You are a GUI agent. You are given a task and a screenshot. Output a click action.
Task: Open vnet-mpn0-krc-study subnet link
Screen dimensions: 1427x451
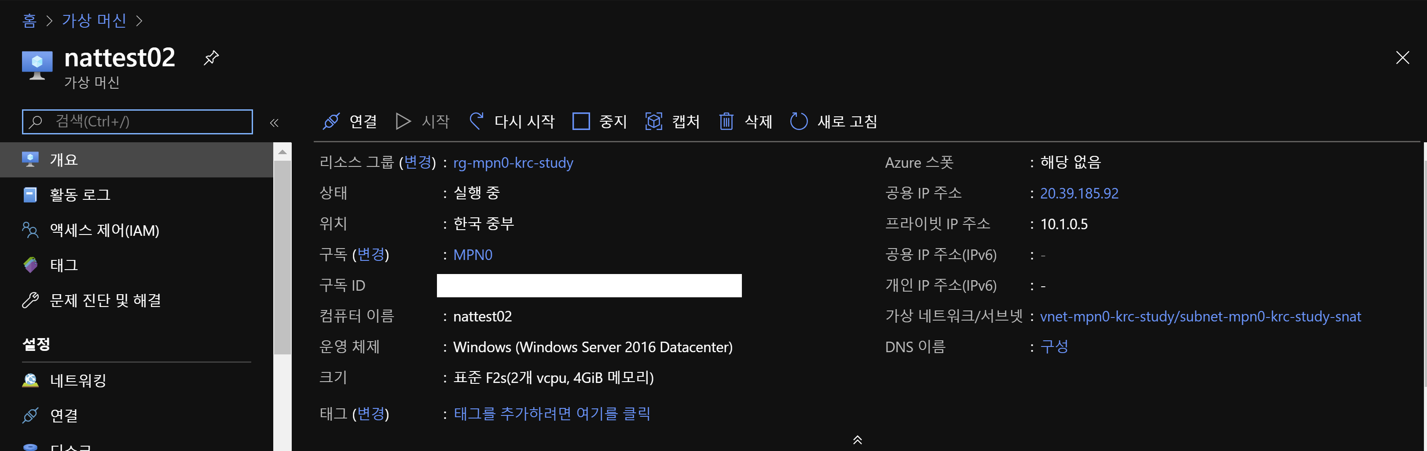coord(1200,317)
